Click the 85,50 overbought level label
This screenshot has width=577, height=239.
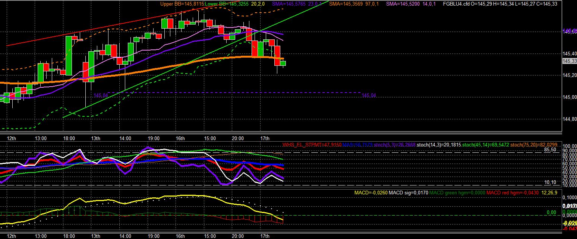pyautogui.click(x=550, y=150)
